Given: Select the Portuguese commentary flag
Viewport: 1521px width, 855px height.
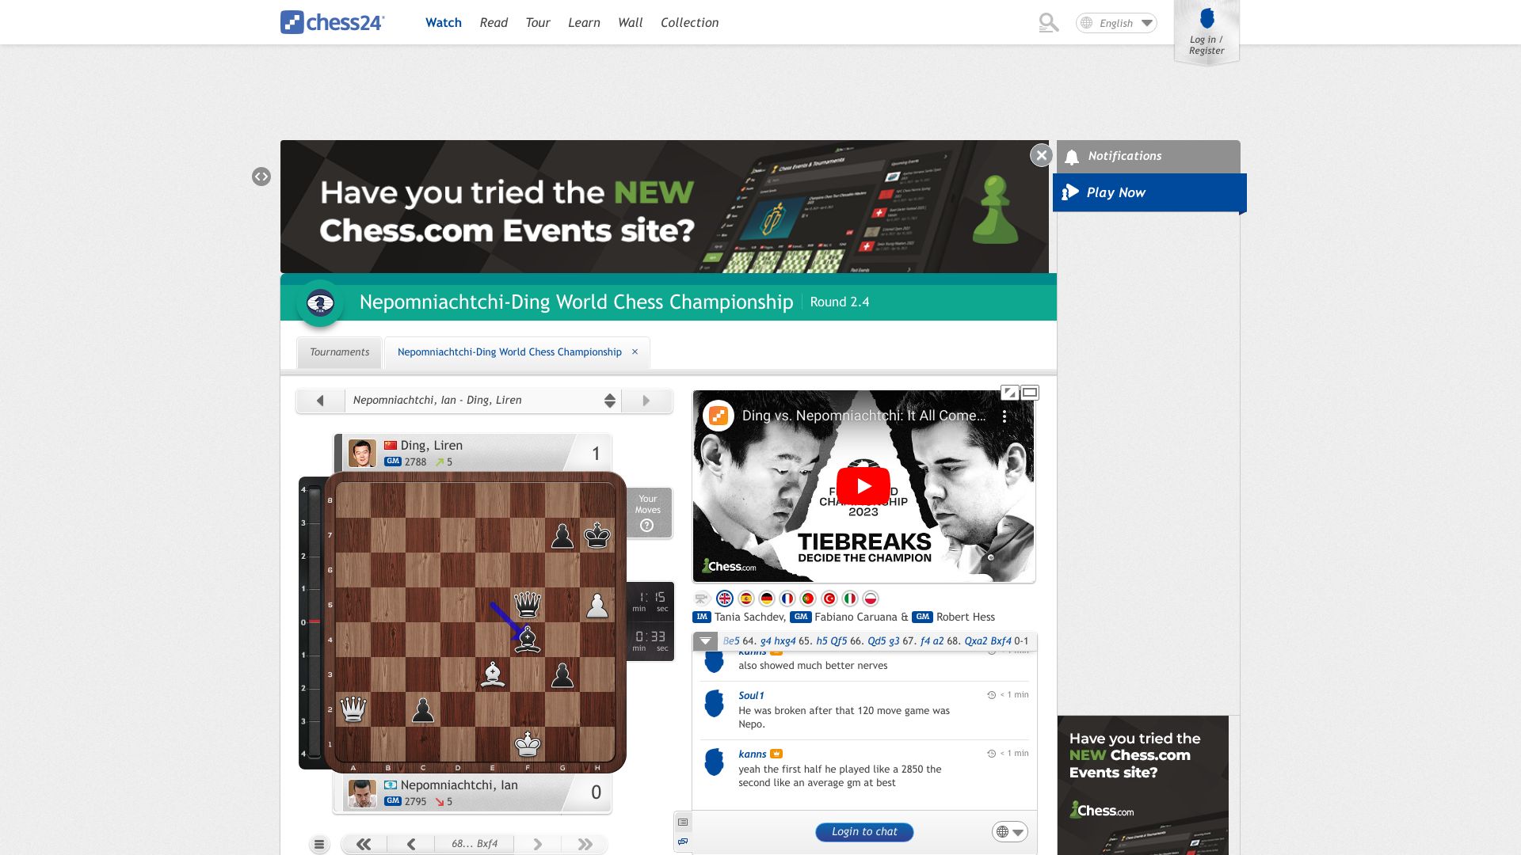Looking at the screenshot, I should [808, 598].
